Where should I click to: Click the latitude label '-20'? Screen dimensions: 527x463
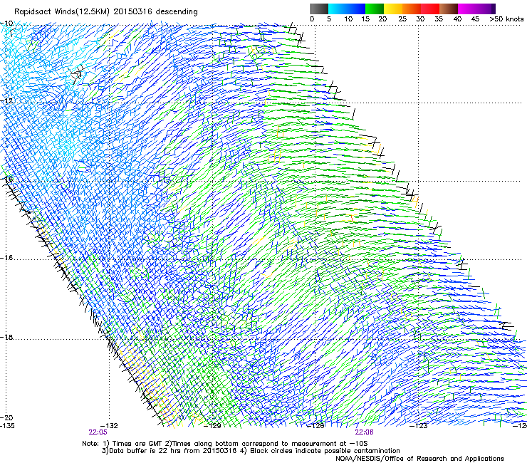click(x=6, y=417)
